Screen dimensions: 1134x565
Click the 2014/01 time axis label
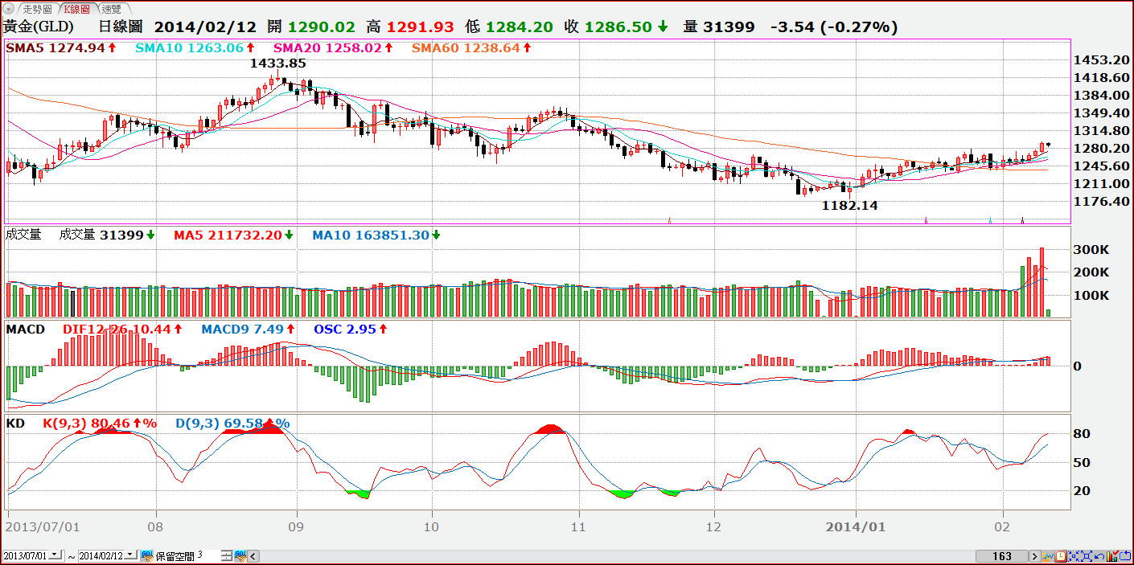857,527
